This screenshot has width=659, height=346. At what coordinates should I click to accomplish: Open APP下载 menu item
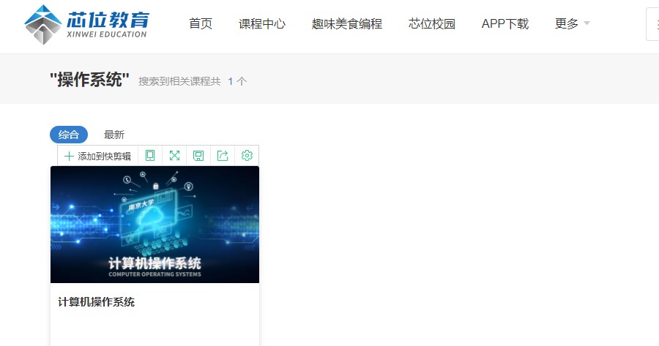point(505,23)
